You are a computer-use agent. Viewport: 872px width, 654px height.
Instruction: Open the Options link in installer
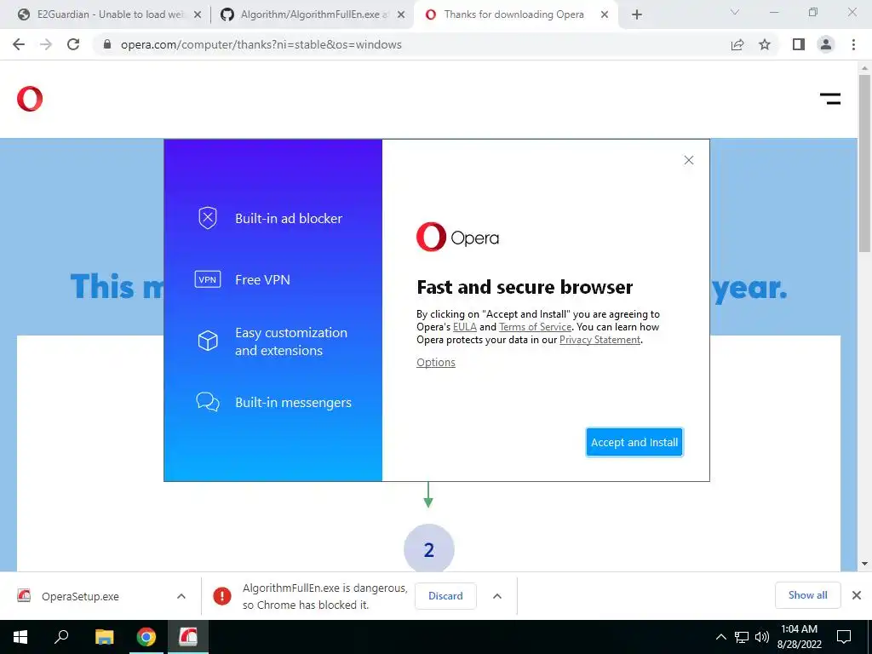tap(435, 363)
